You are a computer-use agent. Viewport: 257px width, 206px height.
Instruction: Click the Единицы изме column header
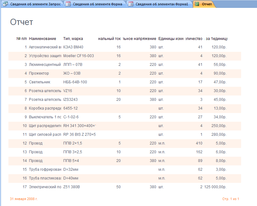(171, 39)
